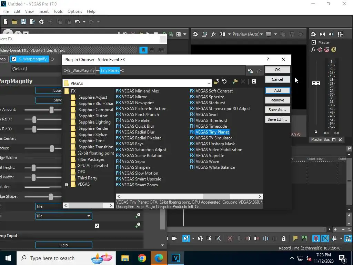Click the red Delete icon in timeline toolbar
353x265 pixels.
click(x=230, y=238)
